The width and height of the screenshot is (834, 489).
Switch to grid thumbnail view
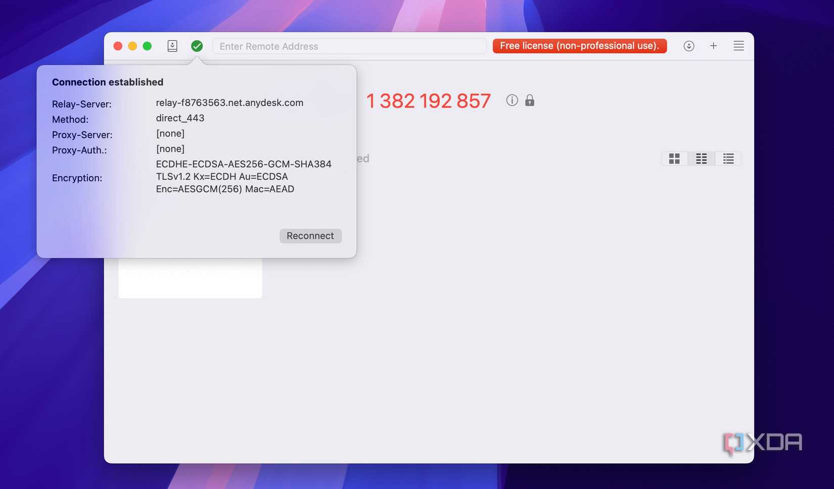tap(674, 158)
